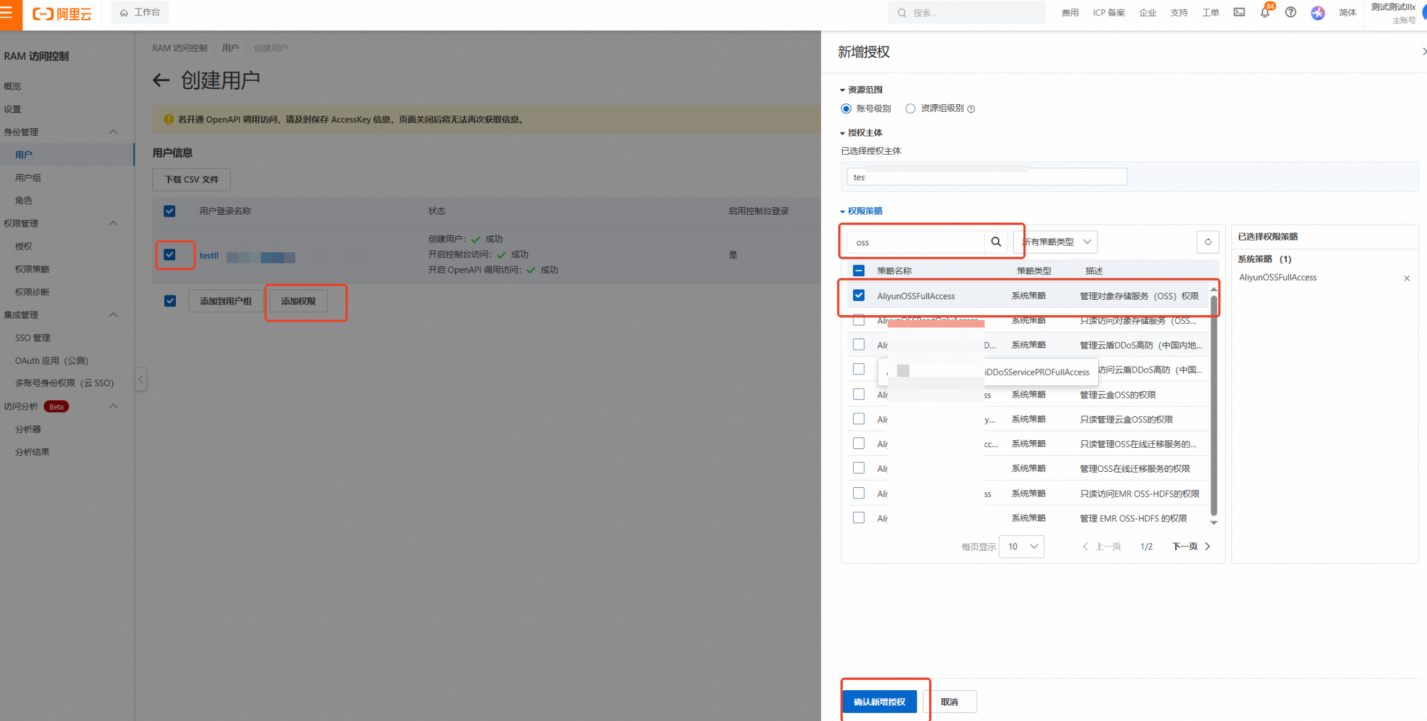Click the refresh policy list icon
The image size is (1427, 721).
point(1207,242)
